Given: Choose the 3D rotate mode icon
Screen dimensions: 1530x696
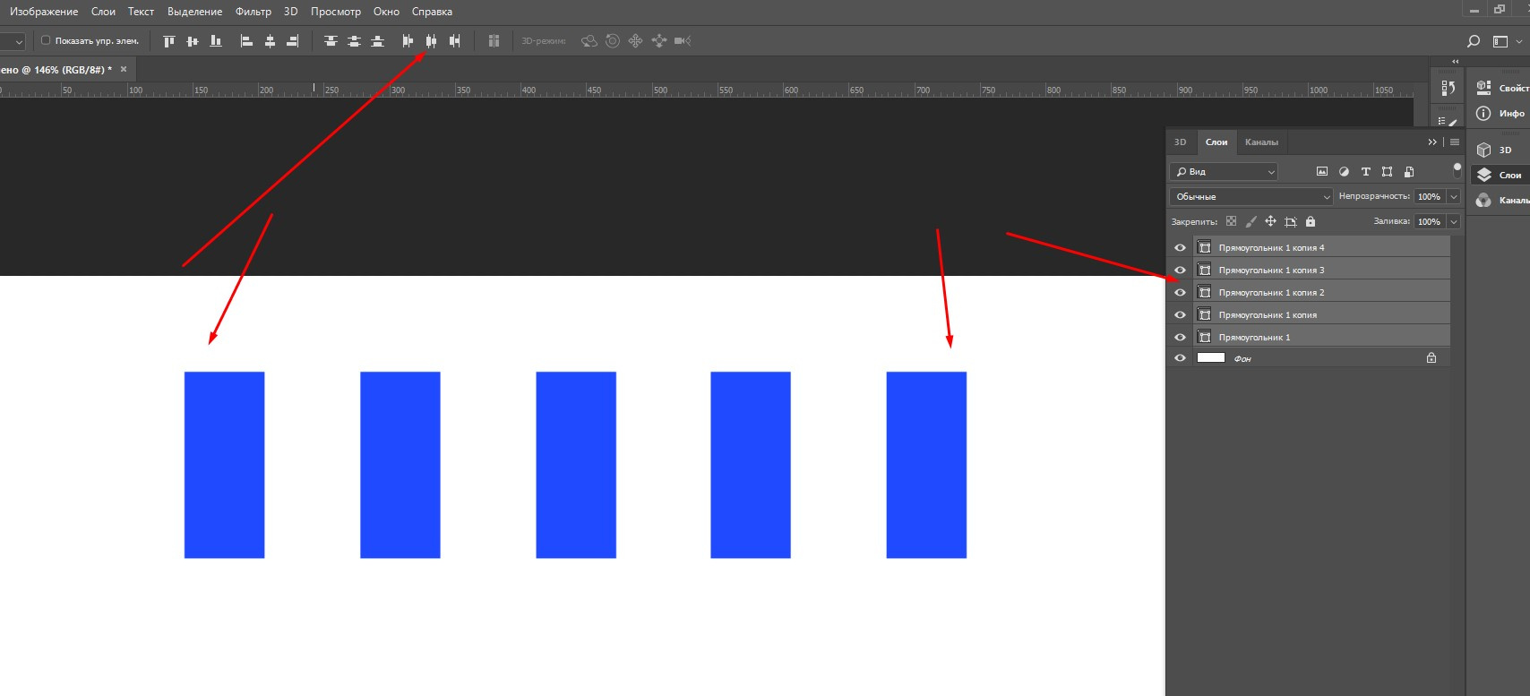Looking at the screenshot, I should click(x=589, y=41).
